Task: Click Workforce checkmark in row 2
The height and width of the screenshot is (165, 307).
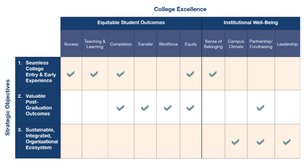Action: click(168, 108)
